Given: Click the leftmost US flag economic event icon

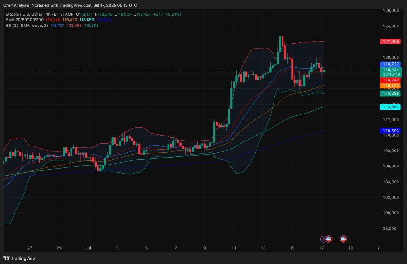Looking at the screenshot, I should [x=329, y=239].
